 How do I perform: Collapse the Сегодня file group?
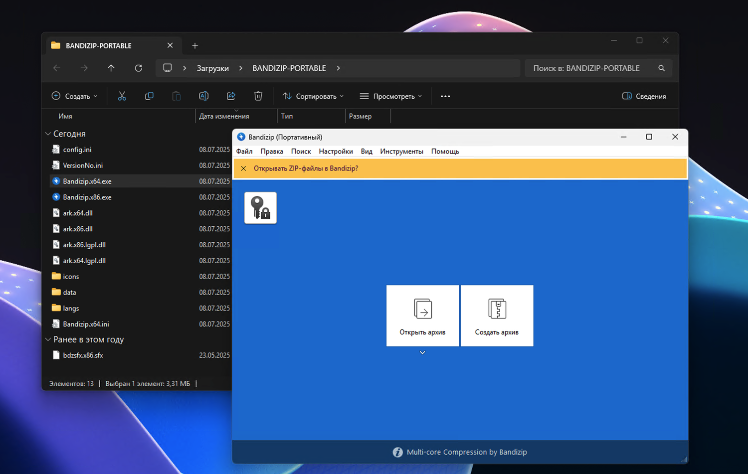48,134
